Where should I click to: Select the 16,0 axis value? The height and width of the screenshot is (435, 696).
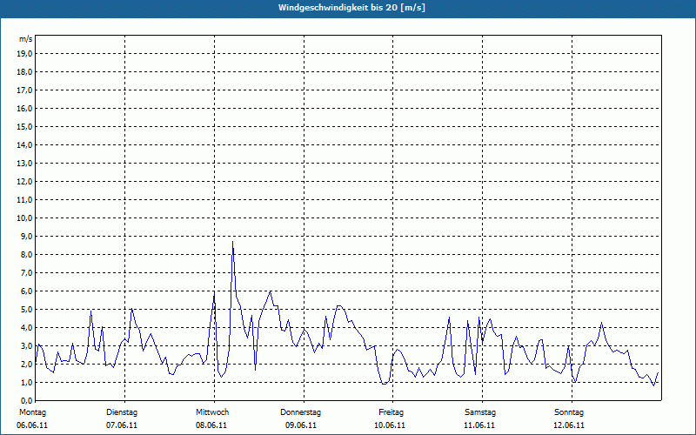click(x=24, y=108)
